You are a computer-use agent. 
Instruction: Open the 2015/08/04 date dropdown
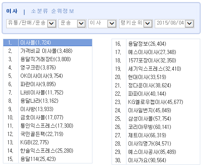175,24
